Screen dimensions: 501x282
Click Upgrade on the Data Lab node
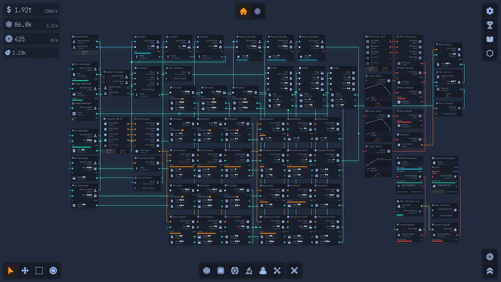point(448,94)
